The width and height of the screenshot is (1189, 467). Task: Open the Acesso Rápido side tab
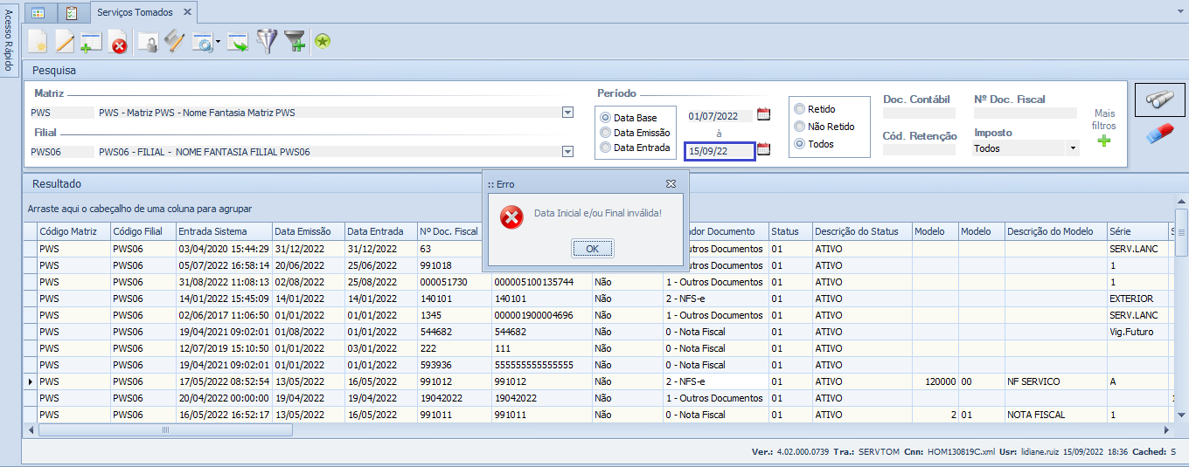pyautogui.click(x=9, y=41)
